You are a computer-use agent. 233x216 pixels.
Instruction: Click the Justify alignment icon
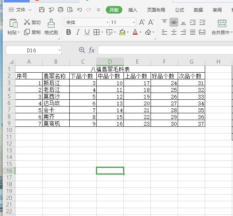pos(193,32)
